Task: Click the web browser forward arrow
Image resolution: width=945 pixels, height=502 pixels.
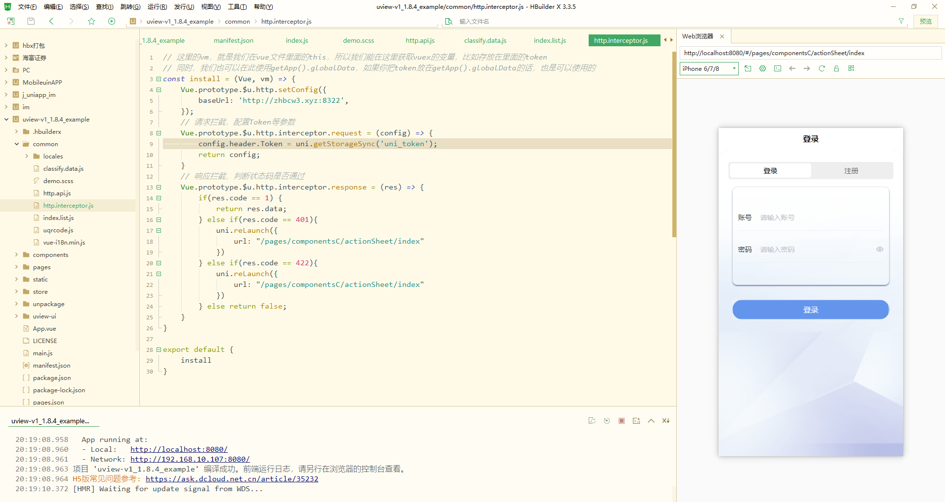Action: pyautogui.click(x=807, y=68)
